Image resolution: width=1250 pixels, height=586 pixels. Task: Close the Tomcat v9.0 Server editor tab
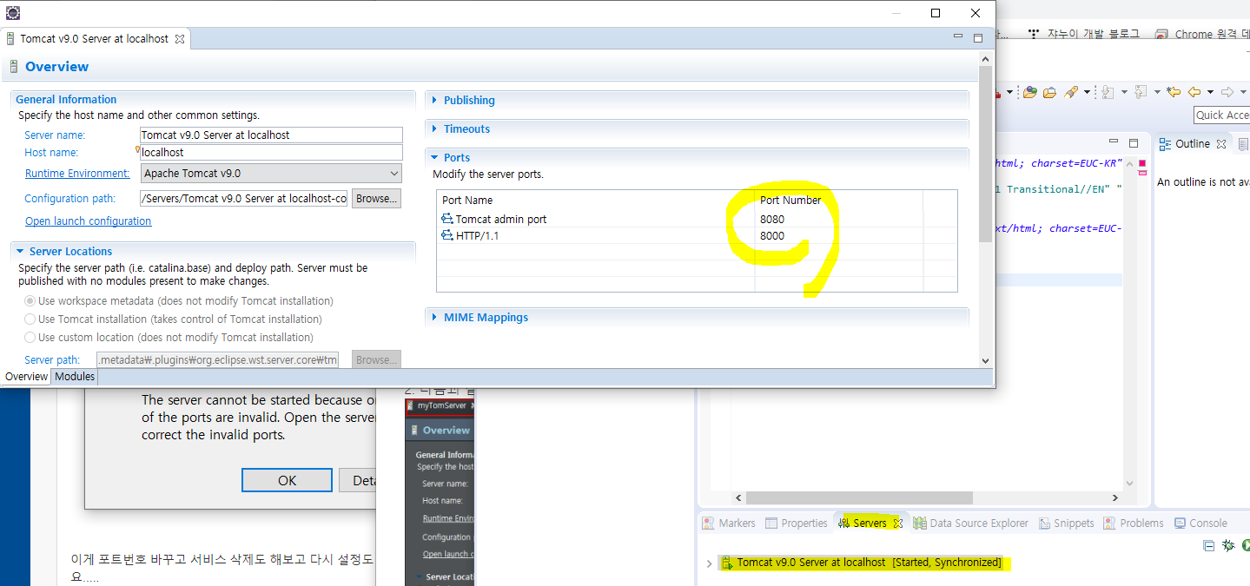pos(180,39)
